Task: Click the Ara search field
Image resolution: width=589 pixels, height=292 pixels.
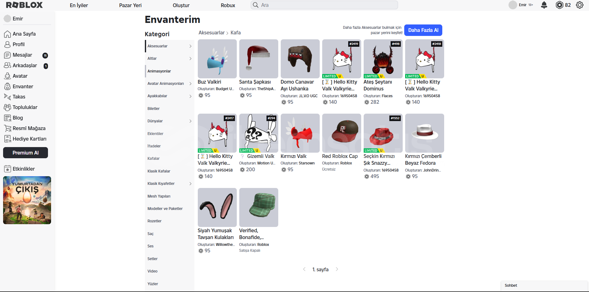Action: tap(324, 5)
